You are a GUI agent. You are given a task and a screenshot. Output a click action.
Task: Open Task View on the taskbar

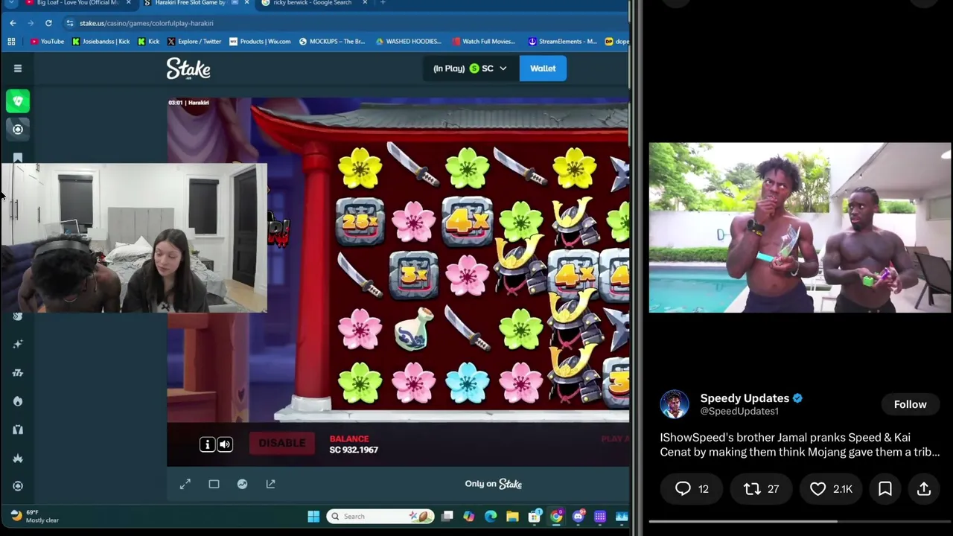coord(447,517)
